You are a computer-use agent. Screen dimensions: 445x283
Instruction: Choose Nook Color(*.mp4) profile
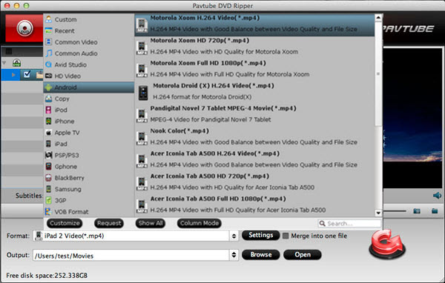coord(254,138)
